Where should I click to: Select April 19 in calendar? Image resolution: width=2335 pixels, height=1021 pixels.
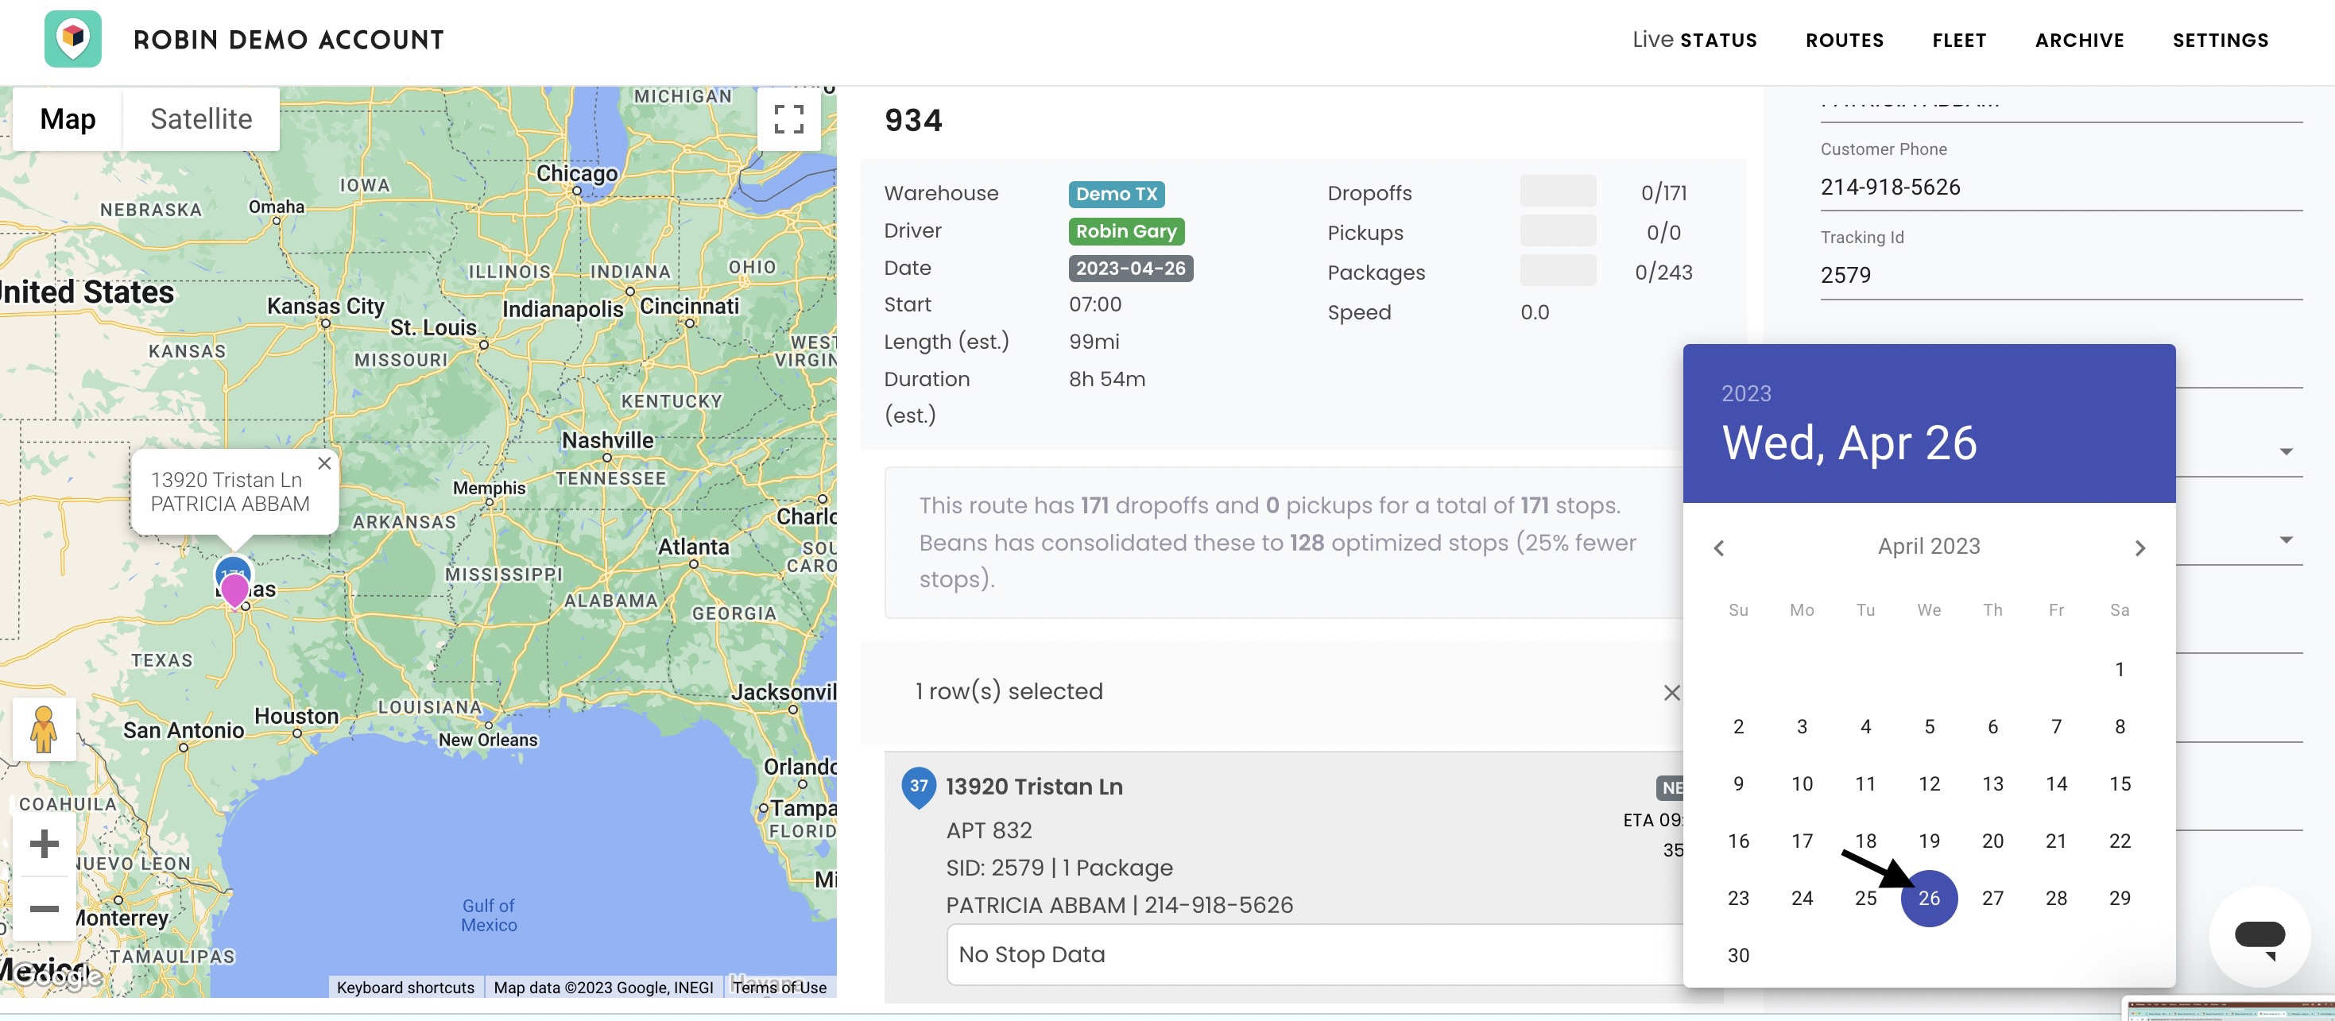(1929, 841)
